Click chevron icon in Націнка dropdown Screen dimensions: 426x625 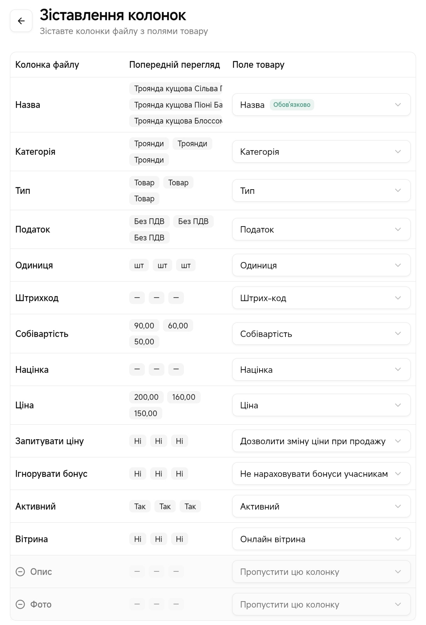(398, 370)
